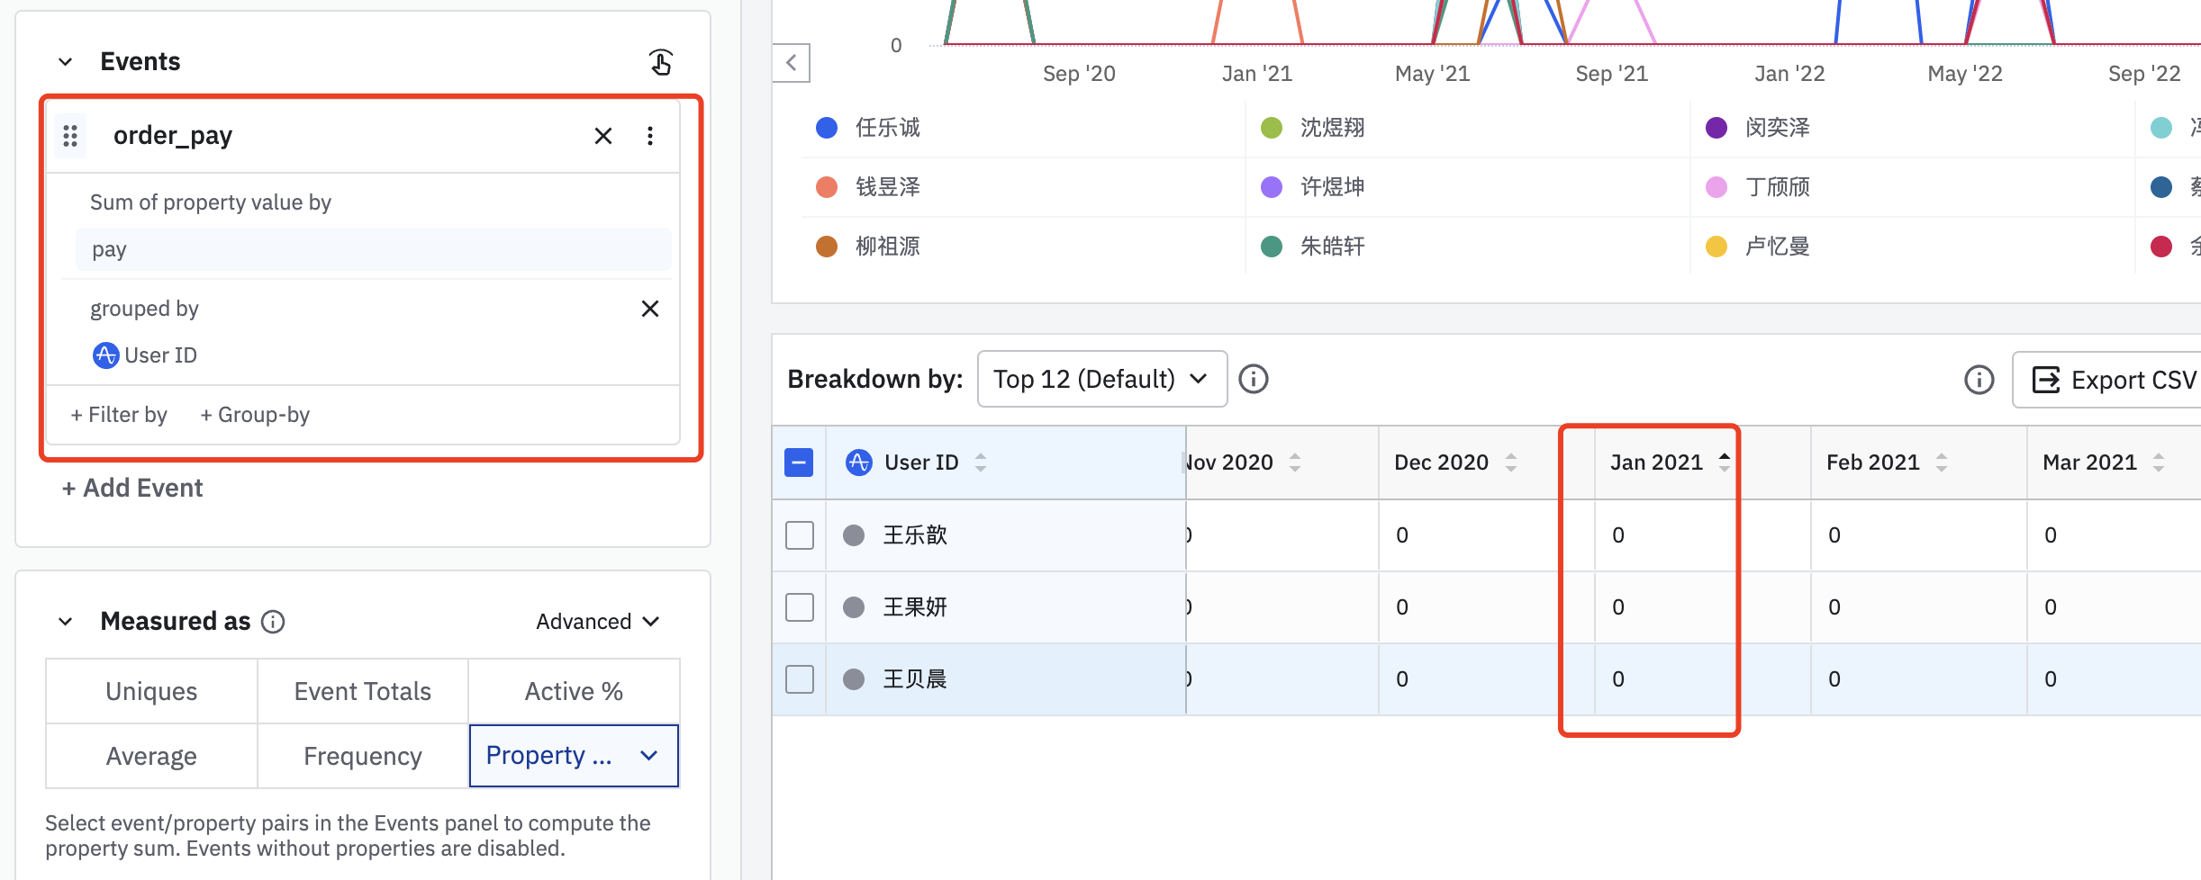The width and height of the screenshot is (2201, 880).
Task: Click the Mar 2021 value for 王乐歆
Action: coord(2051,535)
